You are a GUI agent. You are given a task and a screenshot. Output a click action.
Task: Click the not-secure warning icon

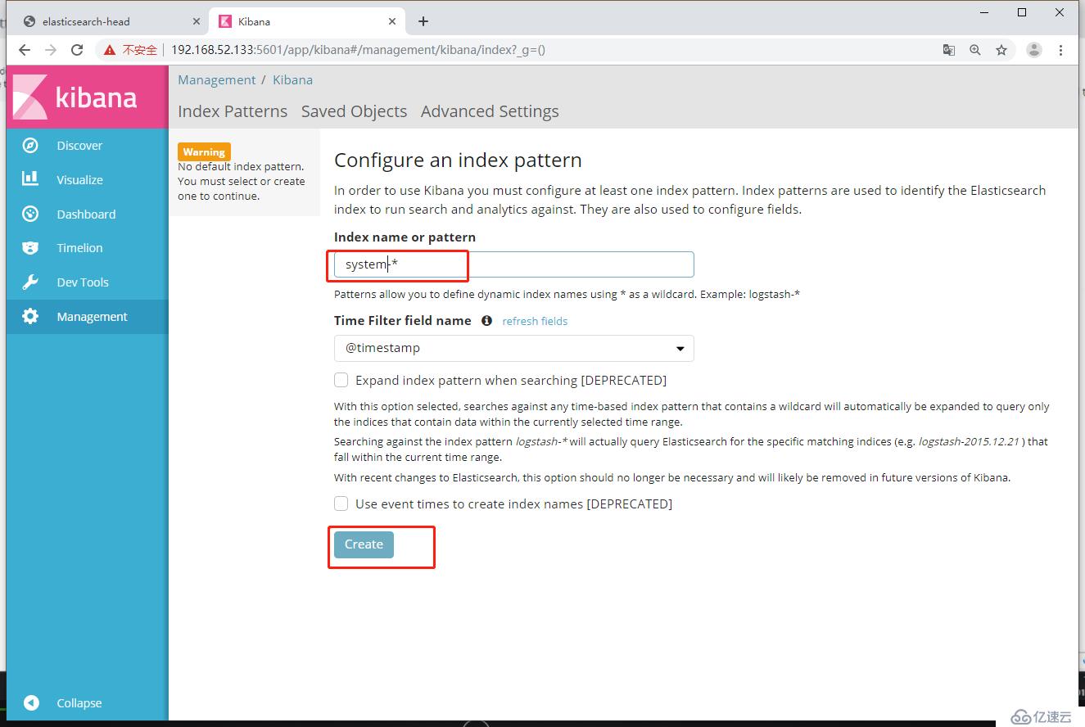tap(110, 50)
